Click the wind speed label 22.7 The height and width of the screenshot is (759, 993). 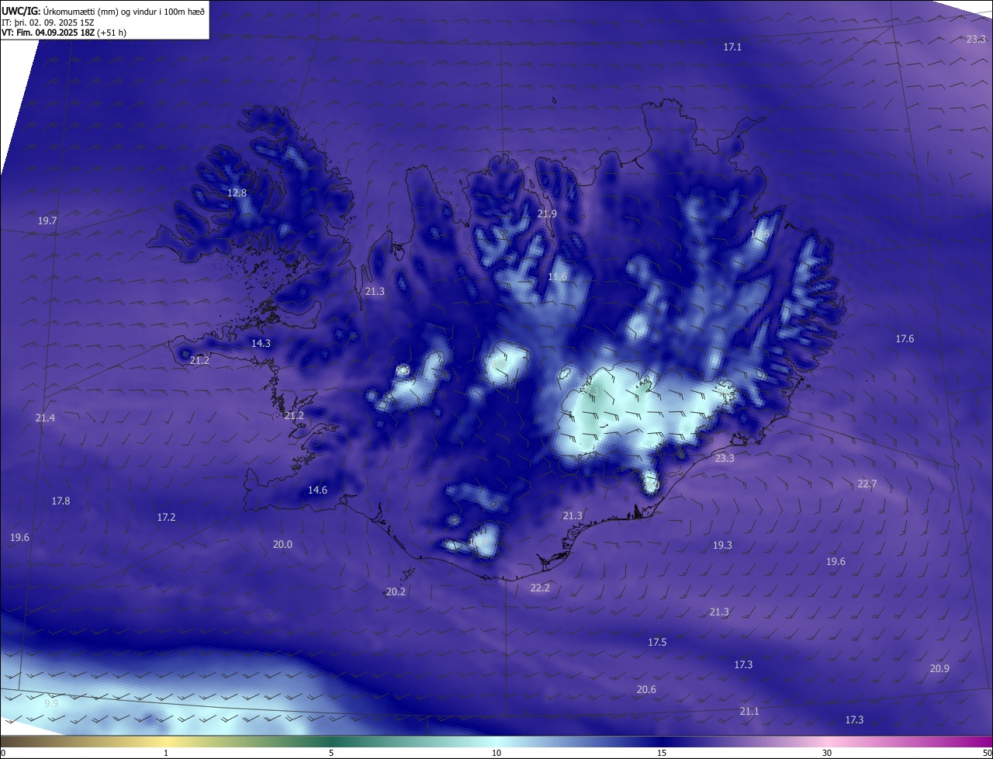point(867,483)
